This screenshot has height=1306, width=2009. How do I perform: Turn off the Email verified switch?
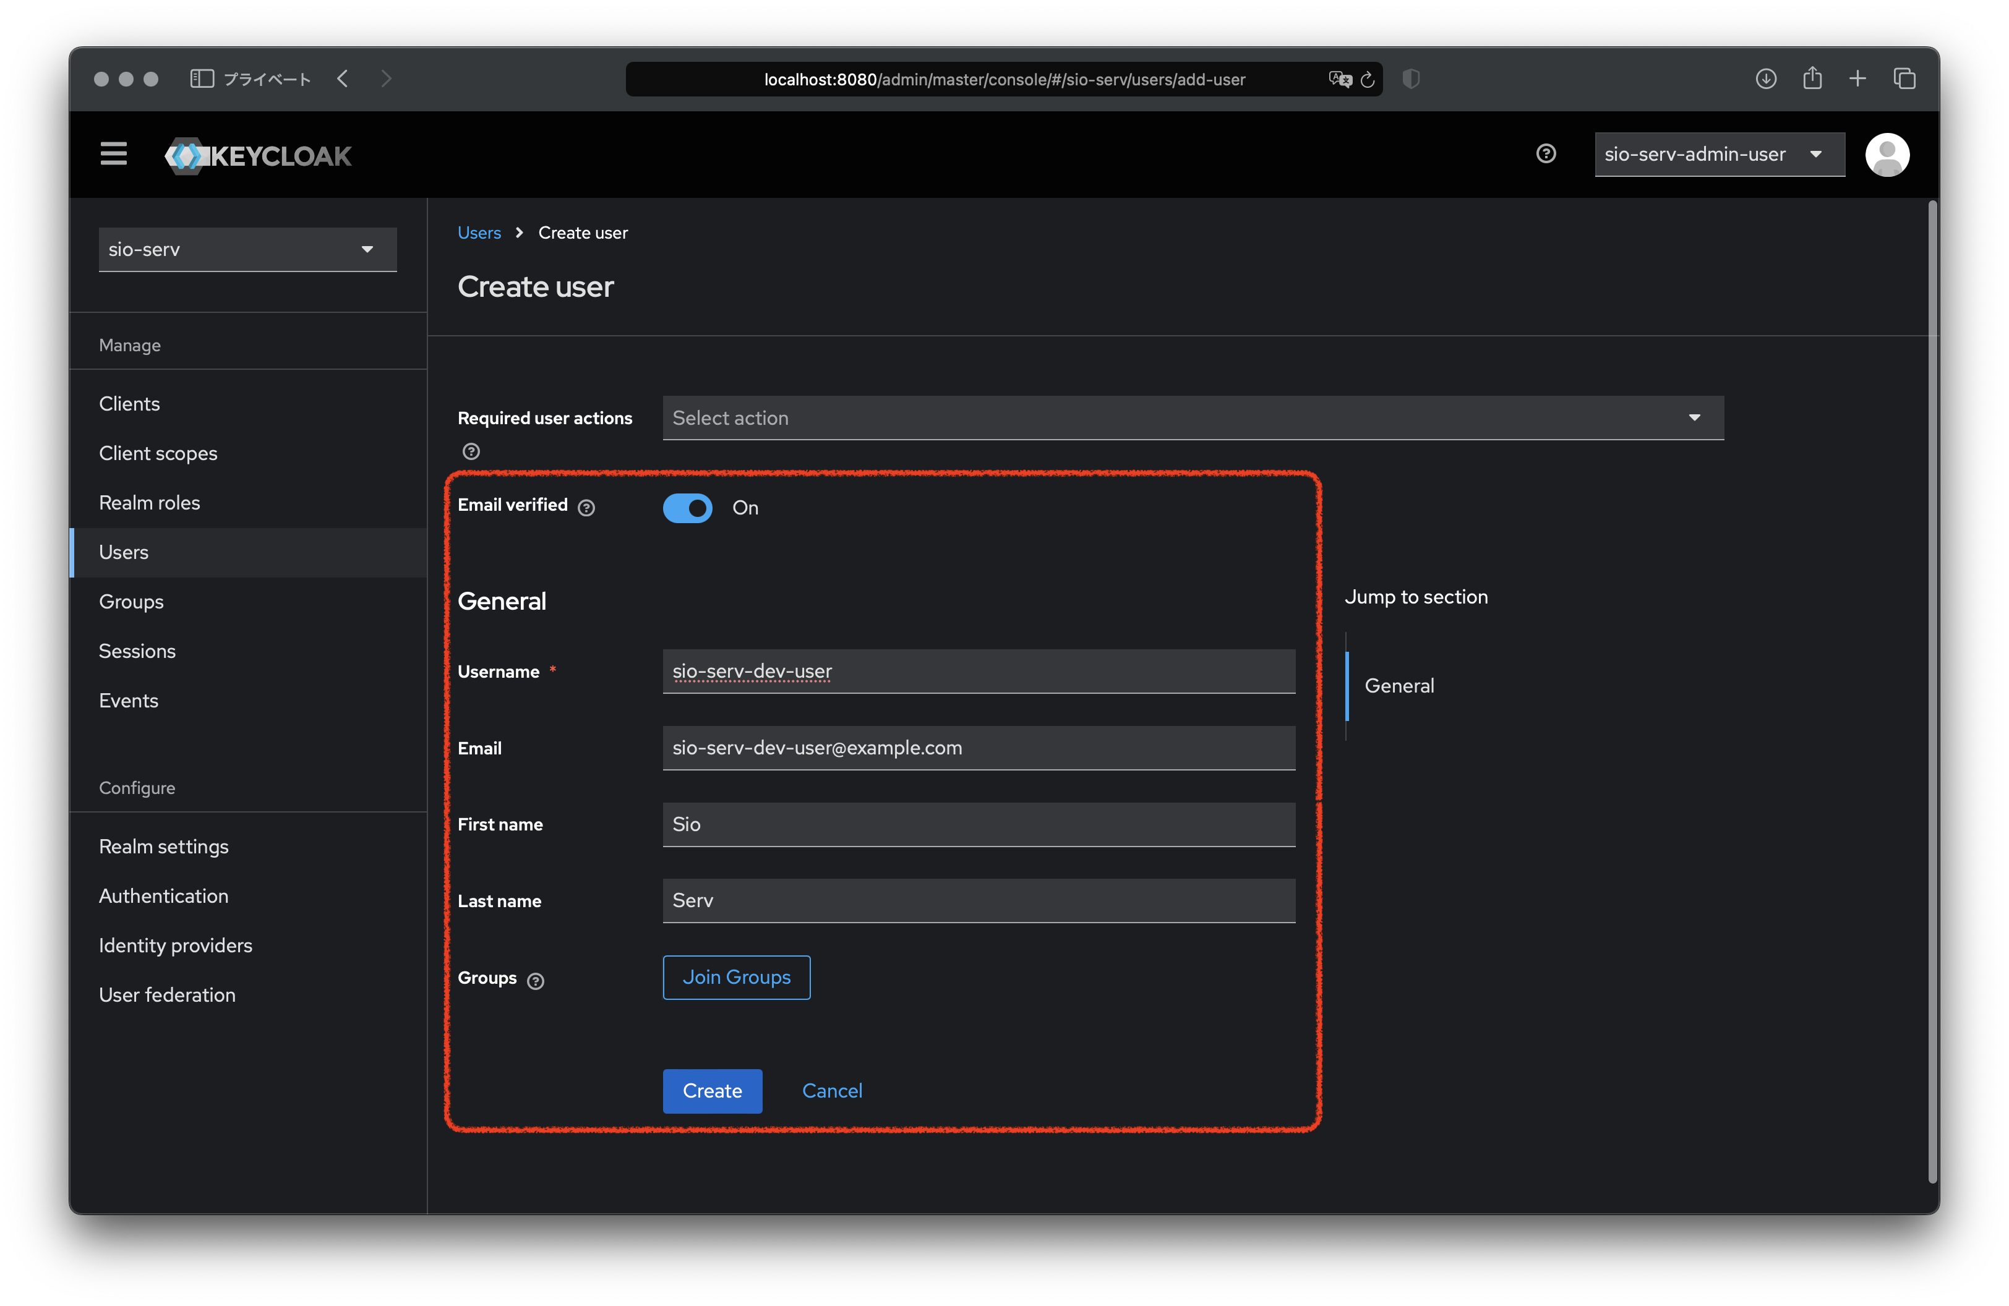click(x=687, y=508)
